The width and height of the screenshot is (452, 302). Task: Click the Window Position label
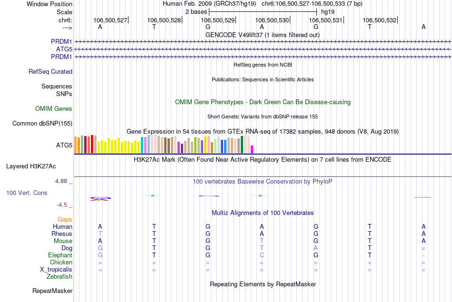(49, 4)
